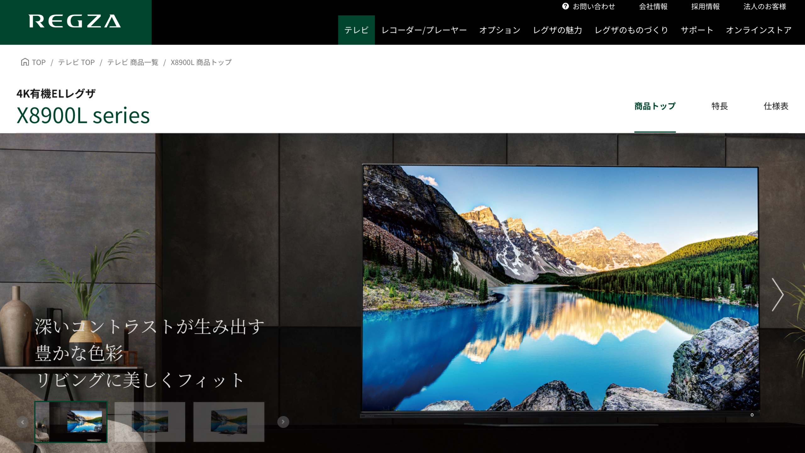Open レグザの魅力 in the navigation

(x=558, y=30)
